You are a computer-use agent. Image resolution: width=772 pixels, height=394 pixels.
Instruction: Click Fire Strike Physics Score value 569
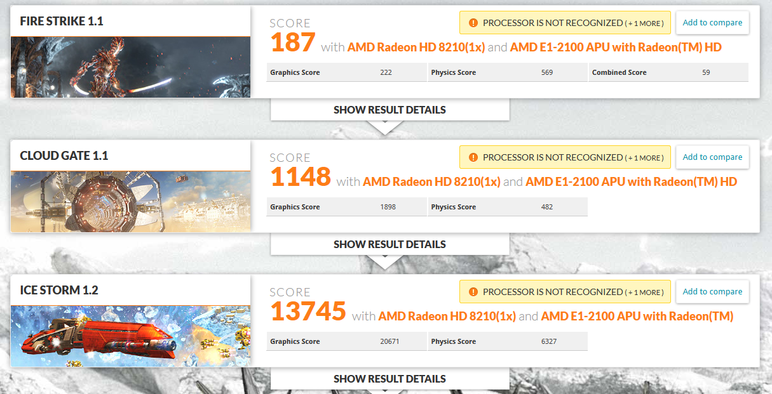(547, 72)
